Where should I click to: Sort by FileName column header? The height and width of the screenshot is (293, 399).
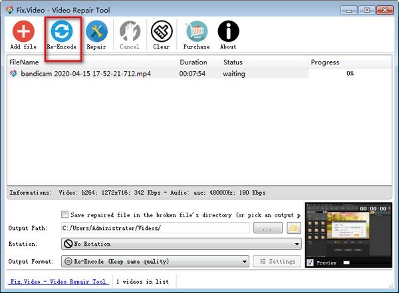(92, 62)
